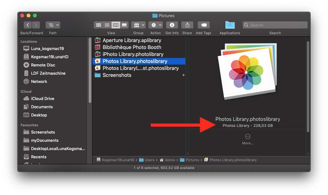Image resolution: width=328 pixels, height=195 pixels.
Task: Open myDocuments favourite
Action: [45, 141]
